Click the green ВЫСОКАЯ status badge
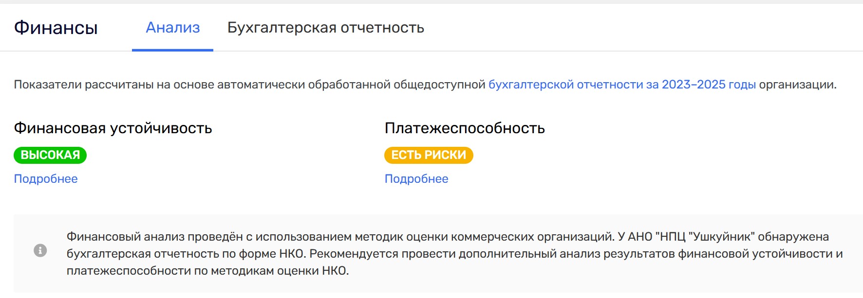863x298 pixels. [50, 155]
